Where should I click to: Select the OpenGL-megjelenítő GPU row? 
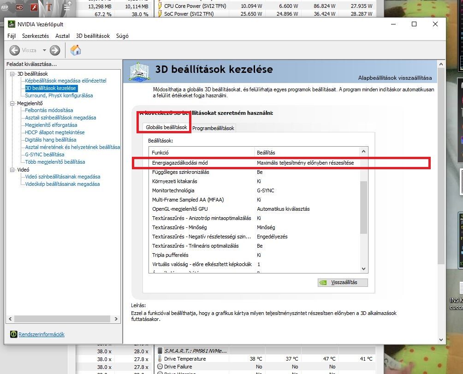(255, 209)
